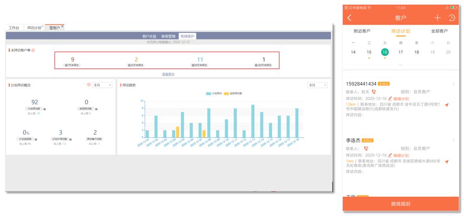Navigate to 15928441434's address with arrow icon
This screenshot has width=464, height=216.
click(447, 105)
